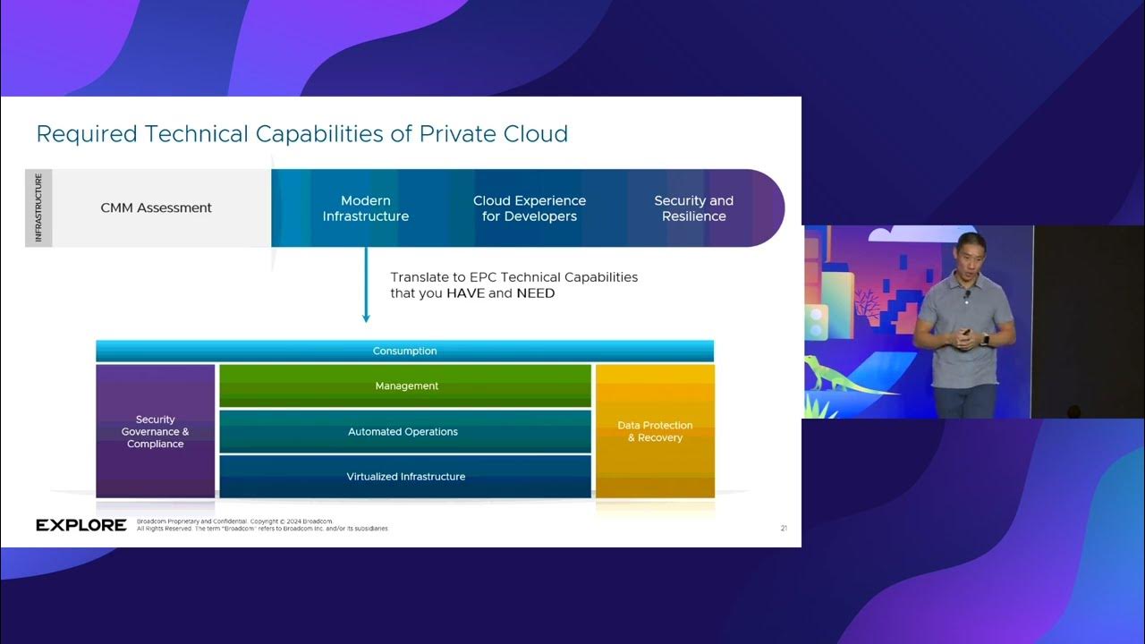Select Cloud Experience for Developers segment
The height and width of the screenshot is (644, 1145).
530,208
